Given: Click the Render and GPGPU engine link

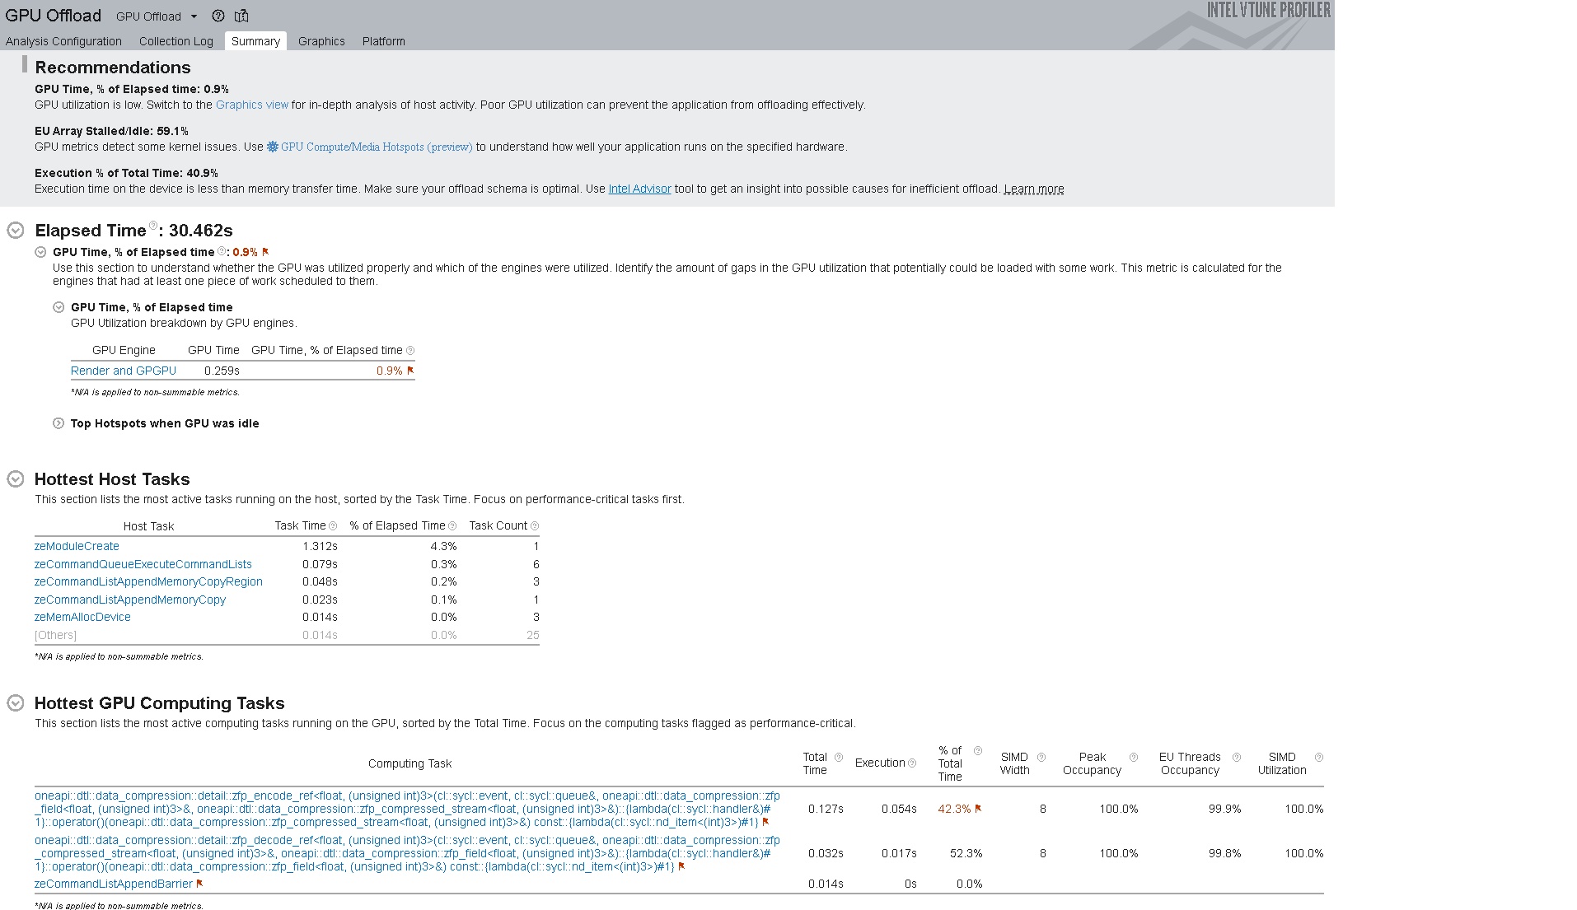Looking at the screenshot, I should 124,371.
